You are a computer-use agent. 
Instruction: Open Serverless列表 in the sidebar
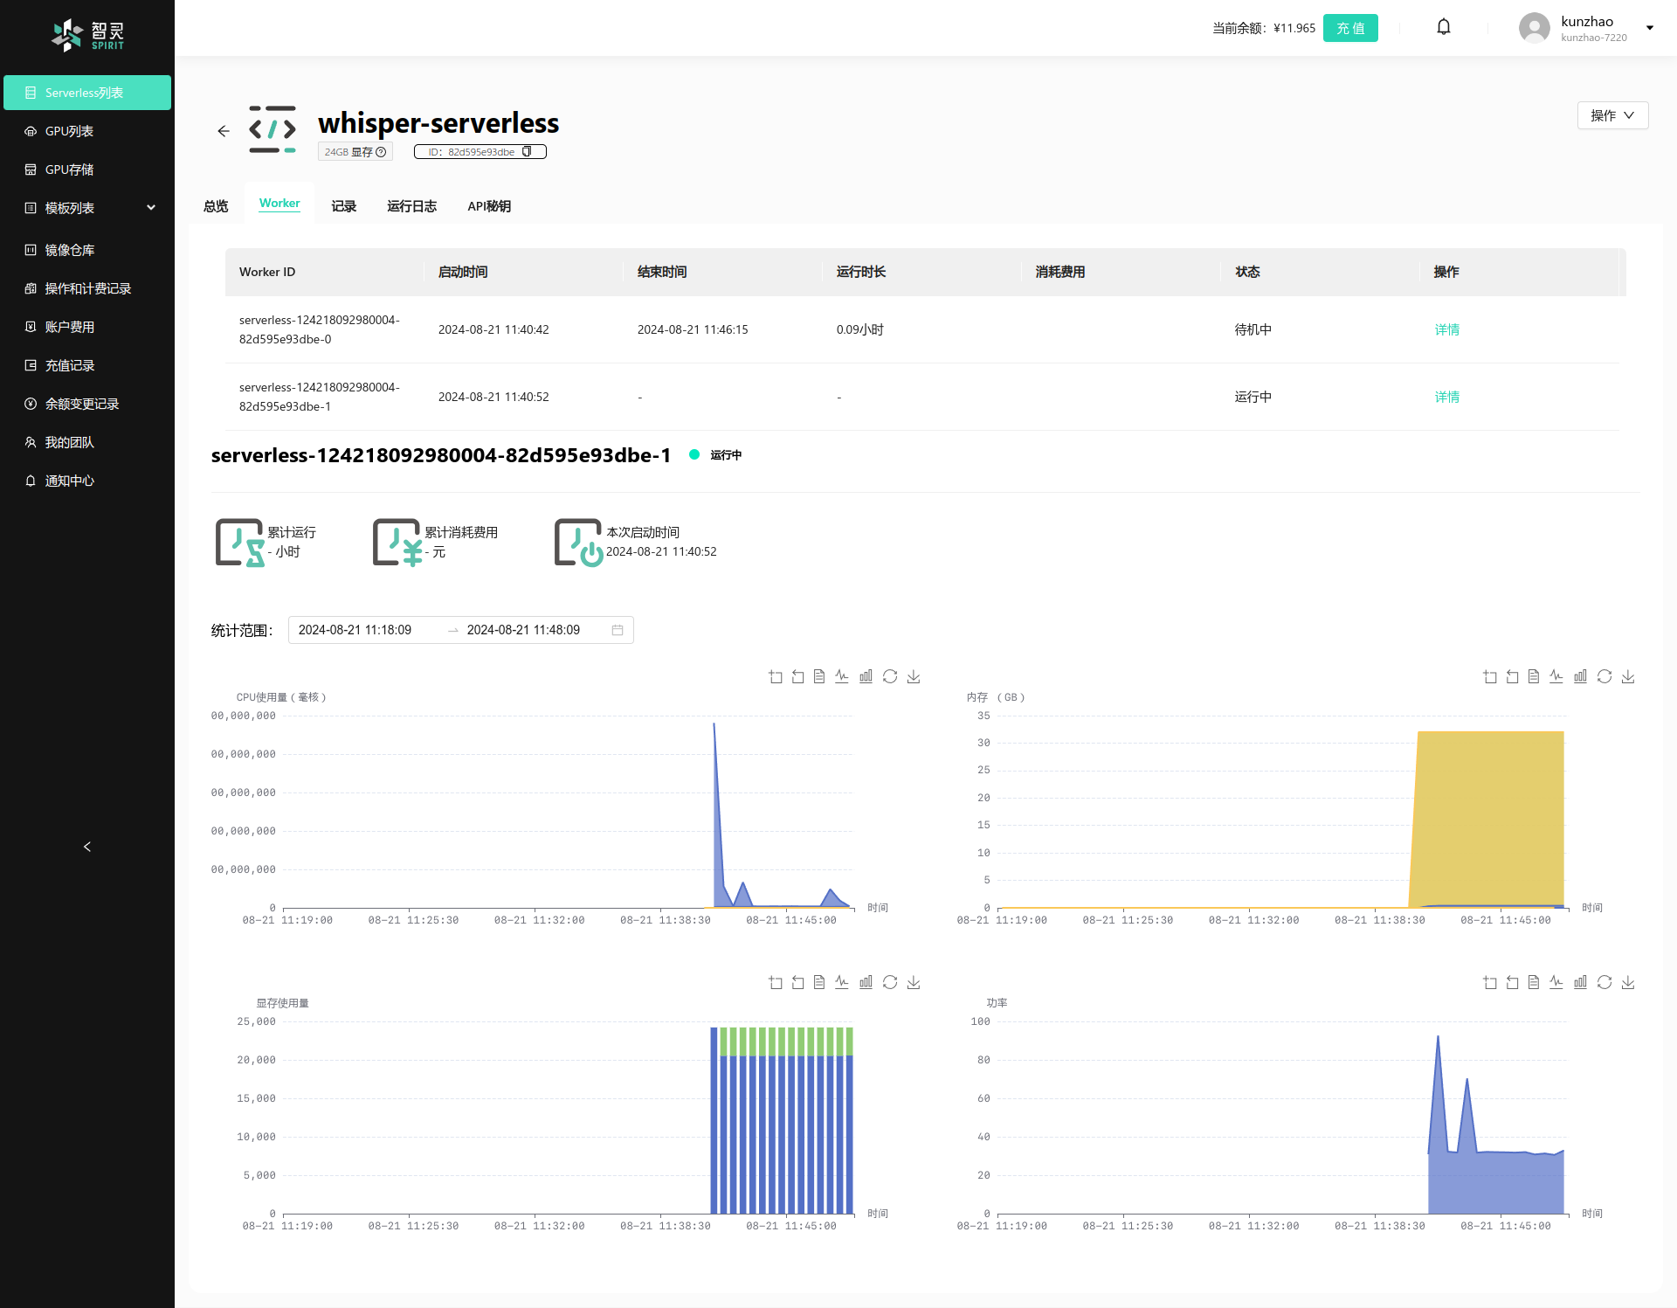click(x=87, y=93)
